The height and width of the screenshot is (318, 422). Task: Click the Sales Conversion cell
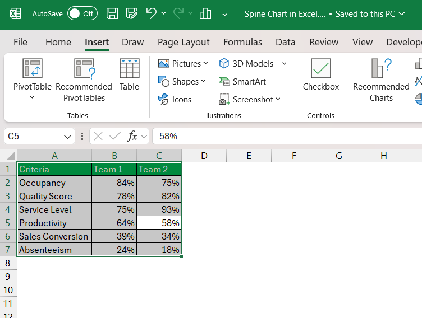54,236
